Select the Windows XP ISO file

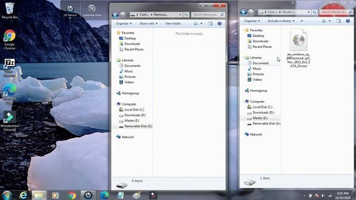(299, 48)
